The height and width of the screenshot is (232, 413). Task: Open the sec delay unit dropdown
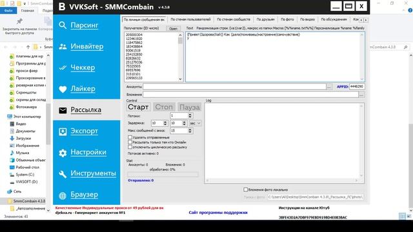pos(195,123)
